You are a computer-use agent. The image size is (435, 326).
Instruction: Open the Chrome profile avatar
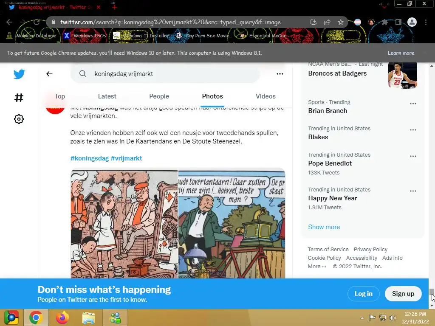pyautogui.click(x=412, y=22)
